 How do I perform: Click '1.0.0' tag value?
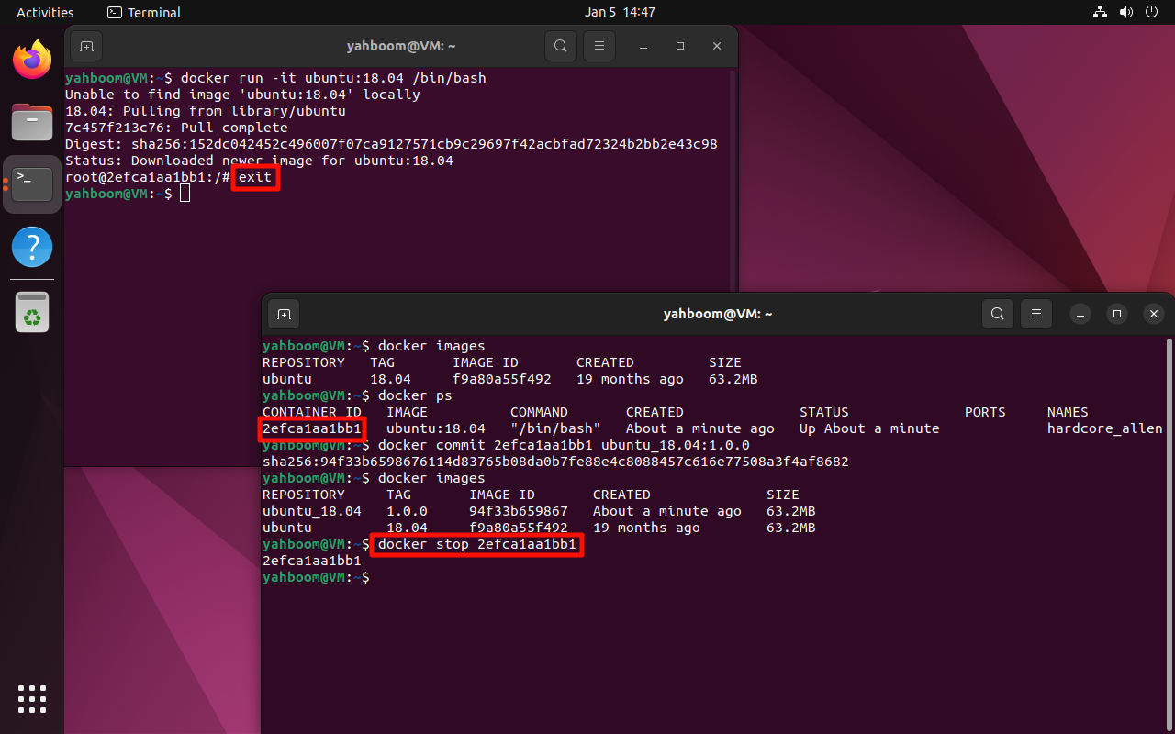click(x=407, y=511)
